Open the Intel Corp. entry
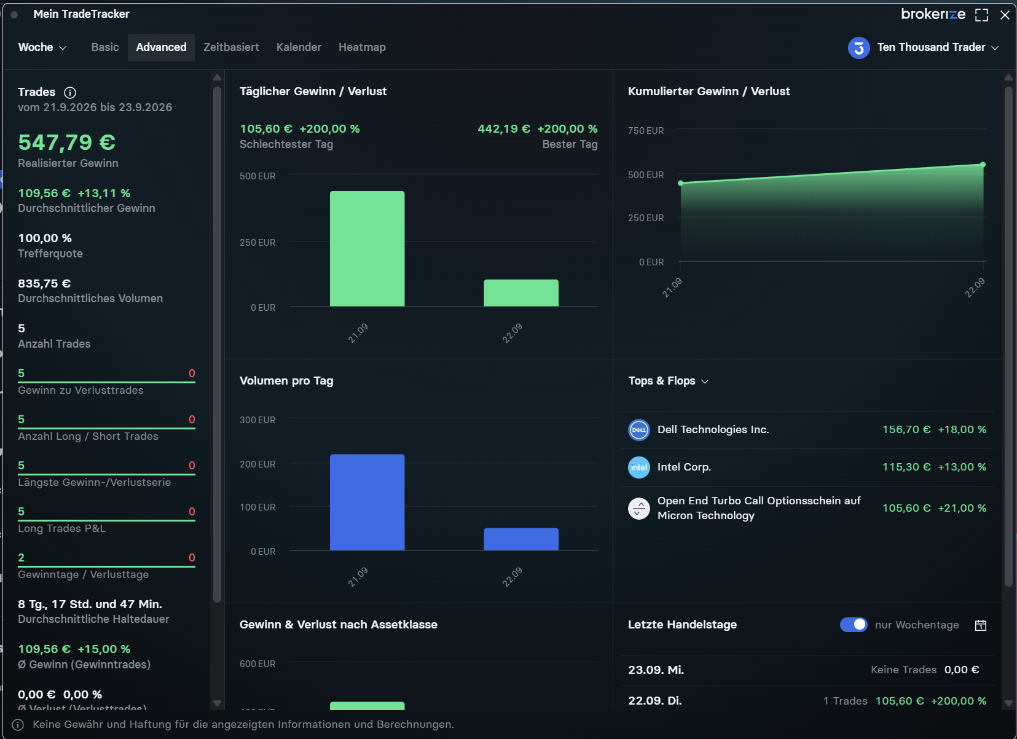Screen dimensions: 1017x739 coord(807,467)
